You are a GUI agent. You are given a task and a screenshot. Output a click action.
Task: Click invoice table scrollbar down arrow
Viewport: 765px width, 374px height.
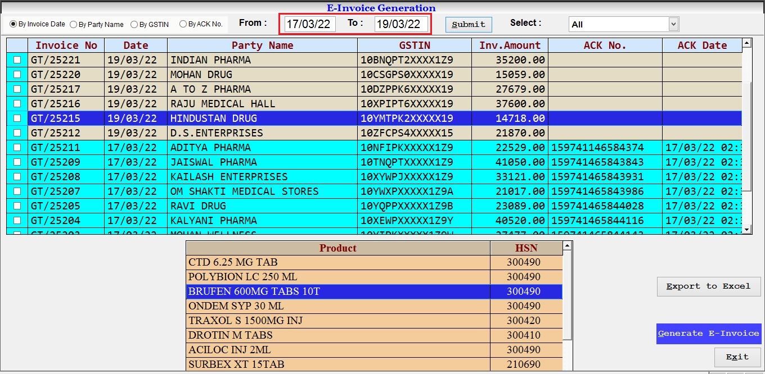[x=747, y=229]
